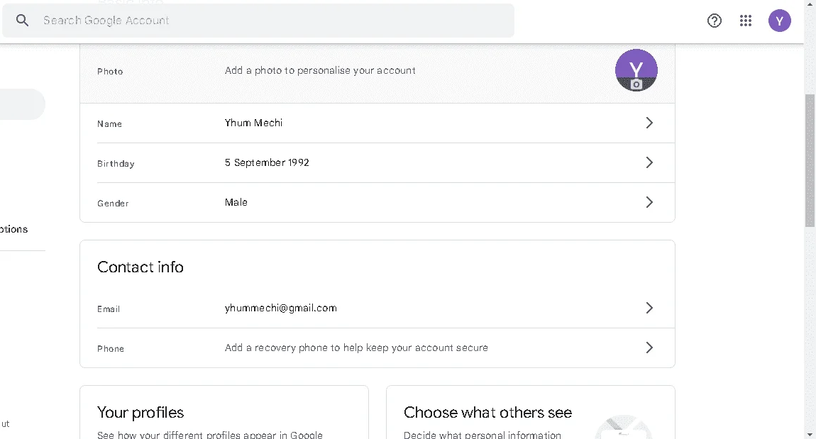Focus the Search Google Account field
The height and width of the screenshot is (439, 816).
click(258, 21)
